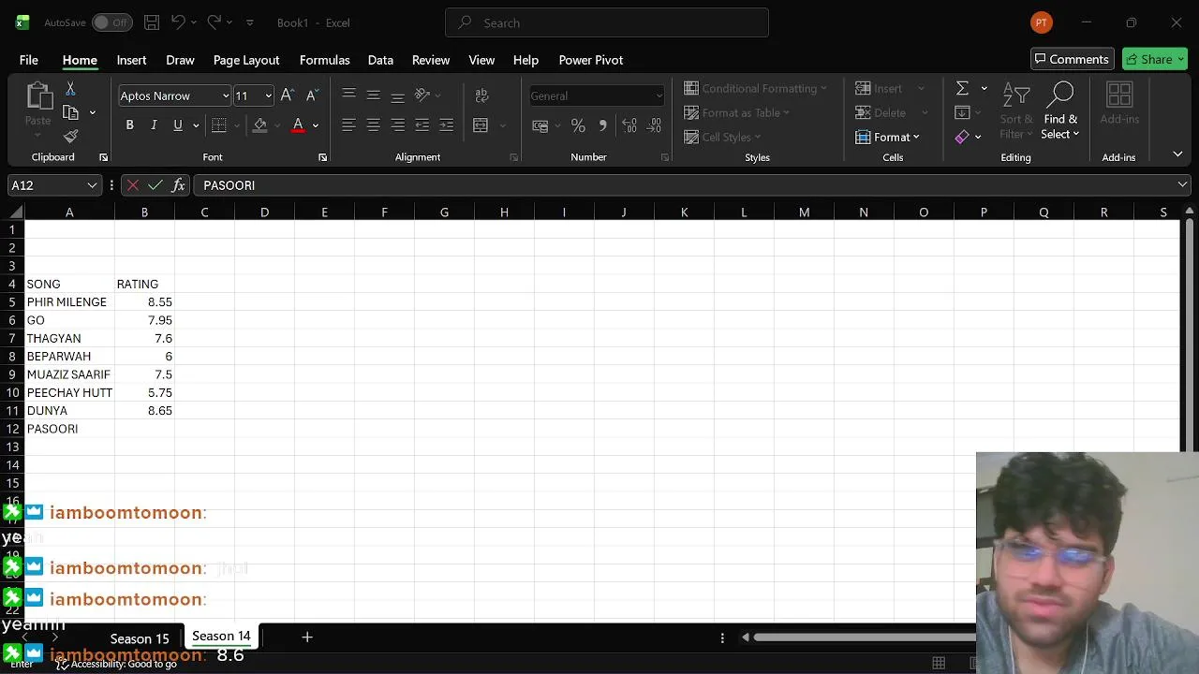1199x674 pixels.
Task: Click the Clear eraser icon
Action: click(962, 137)
